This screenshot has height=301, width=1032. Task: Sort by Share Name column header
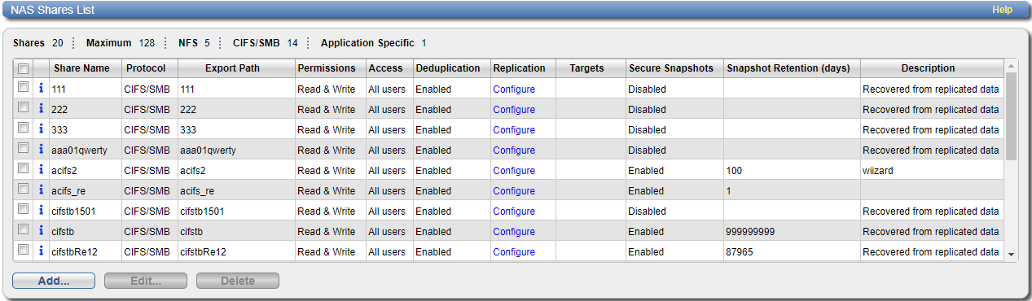tap(81, 68)
